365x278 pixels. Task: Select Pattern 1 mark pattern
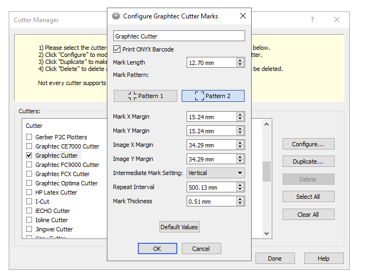pyautogui.click(x=145, y=96)
